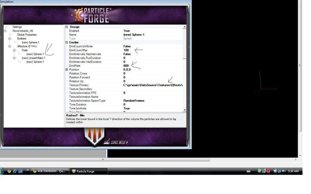Edit the Name value (new) Sphere-1
This screenshot has width=311, height=194.
tap(153, 35)
